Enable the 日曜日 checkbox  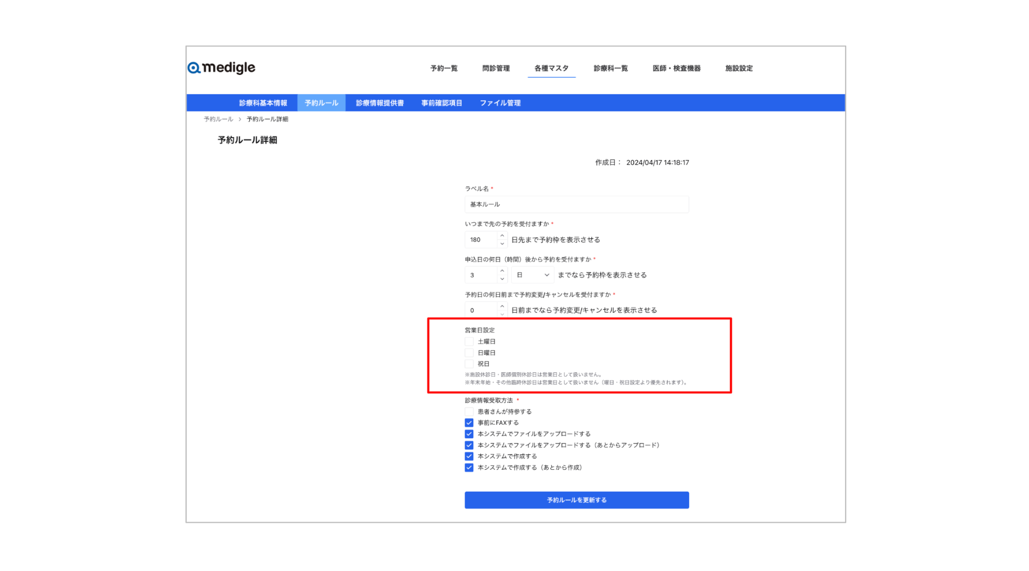(x=469, y=352)
